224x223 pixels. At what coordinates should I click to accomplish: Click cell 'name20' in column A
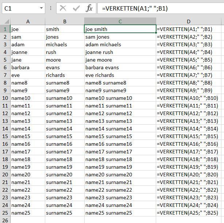pos(28,175)
